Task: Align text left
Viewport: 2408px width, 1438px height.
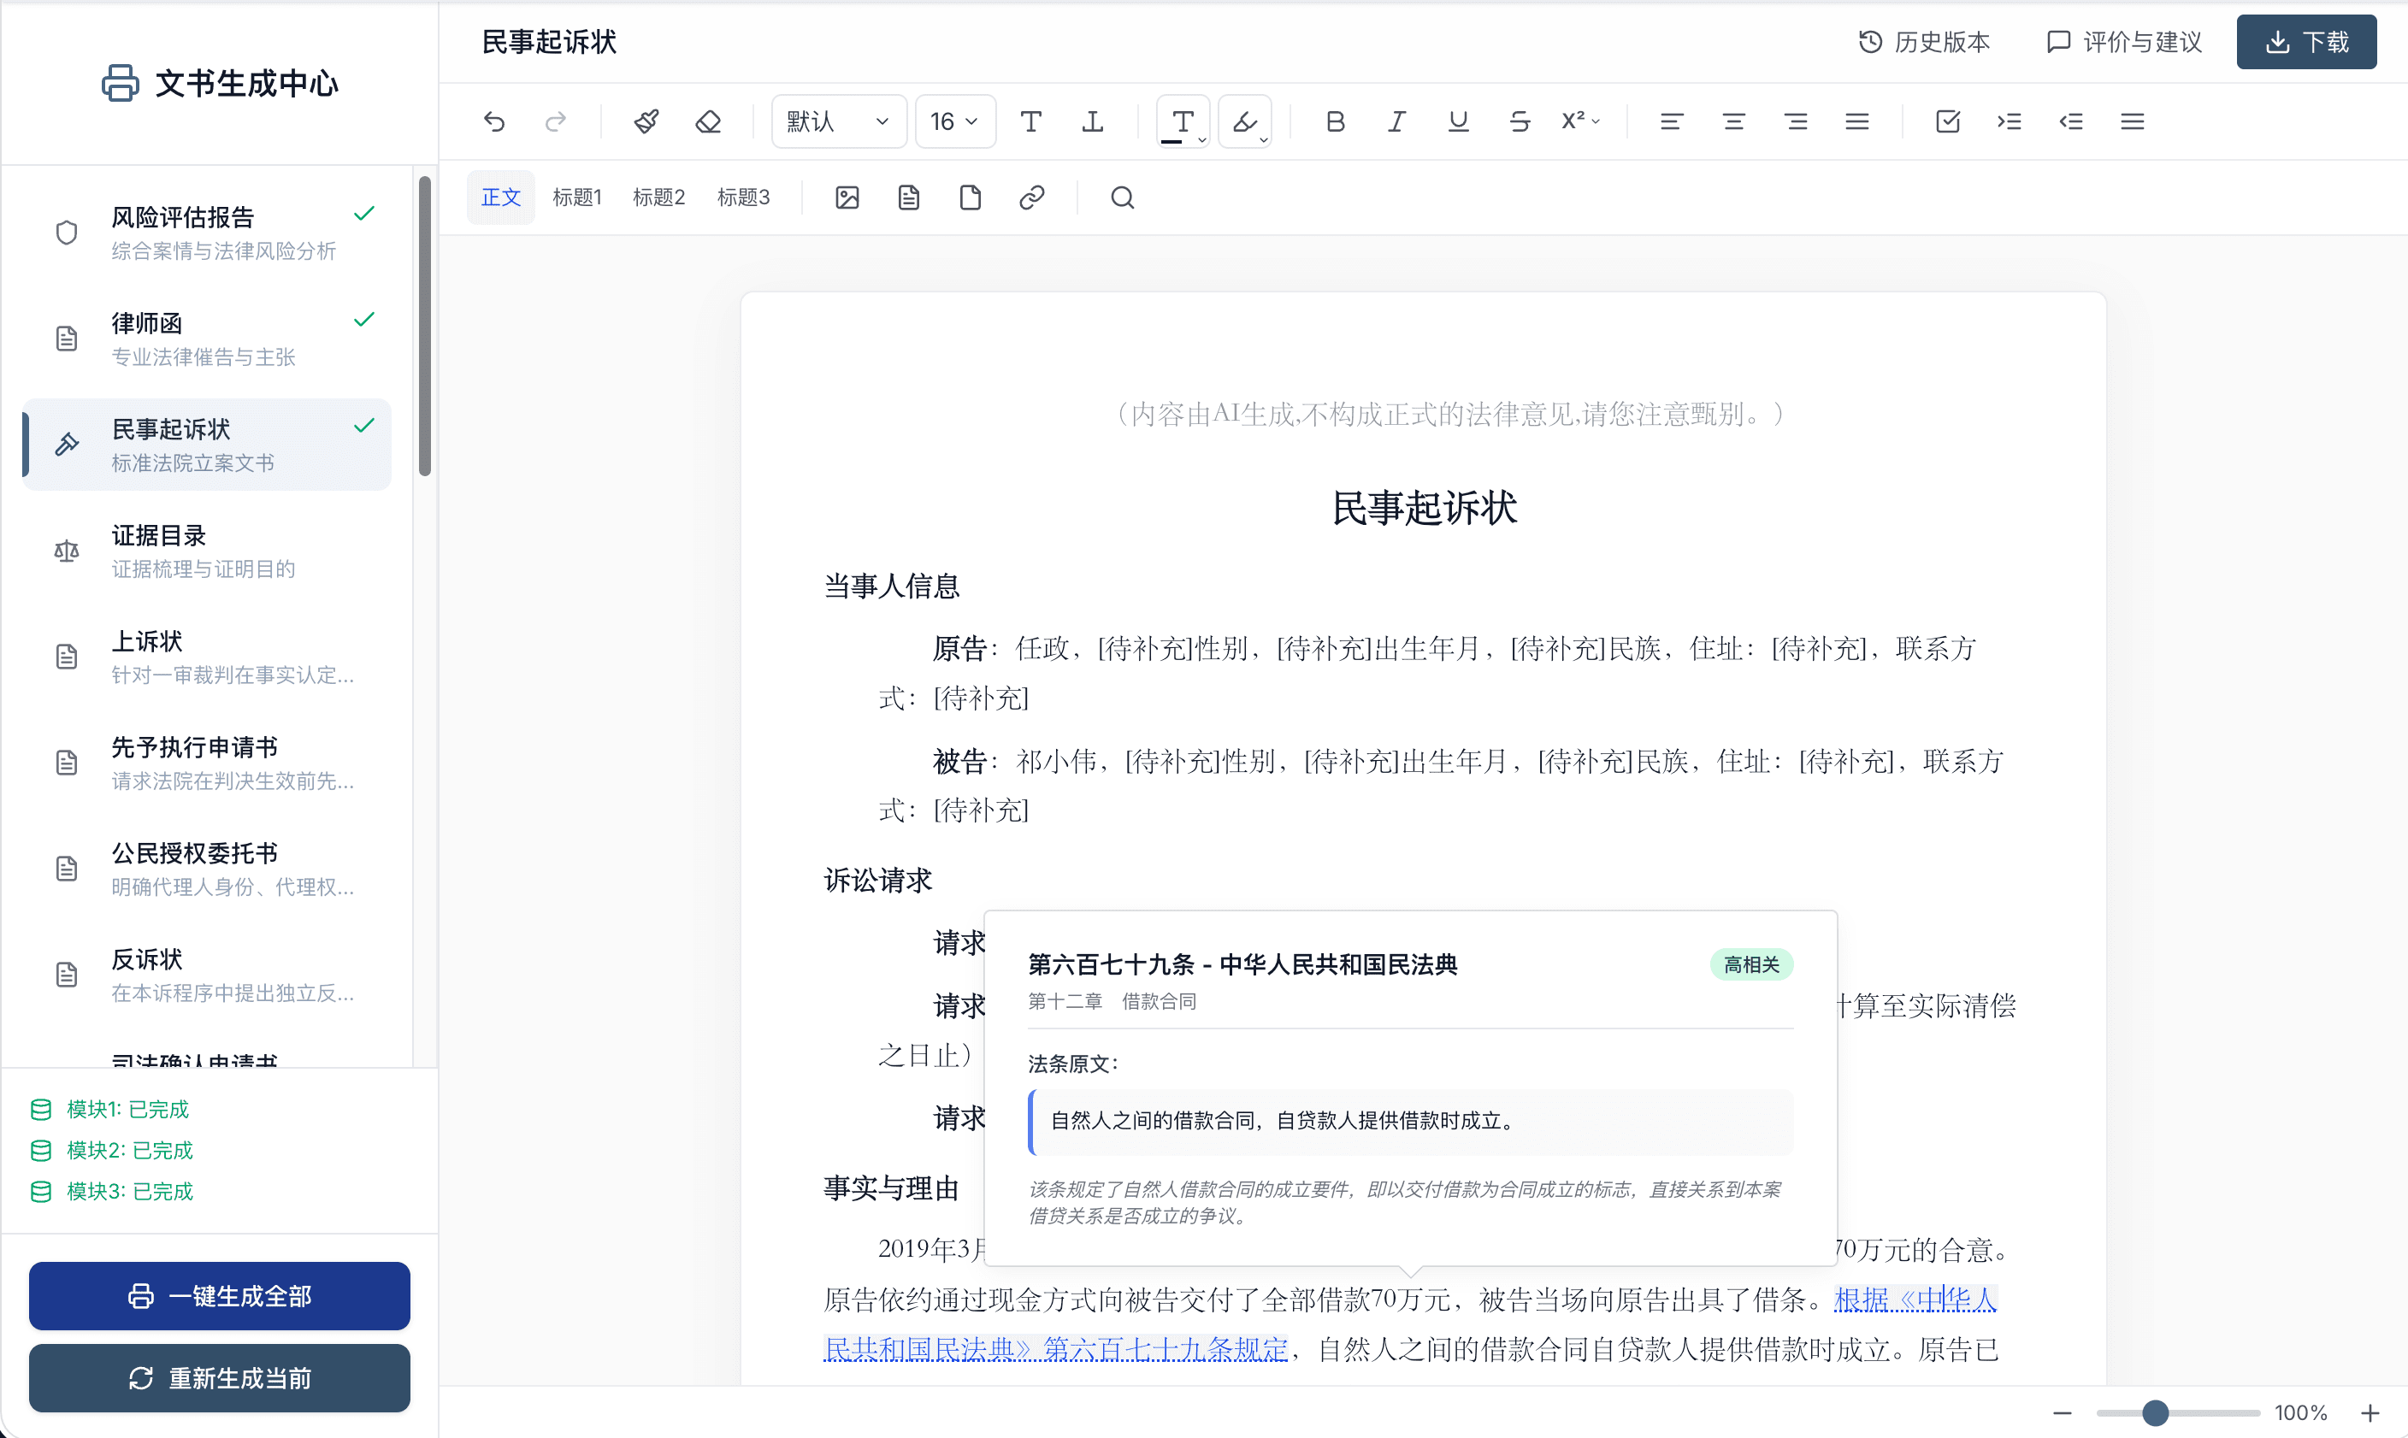Action: click(x=1672, y=121)
